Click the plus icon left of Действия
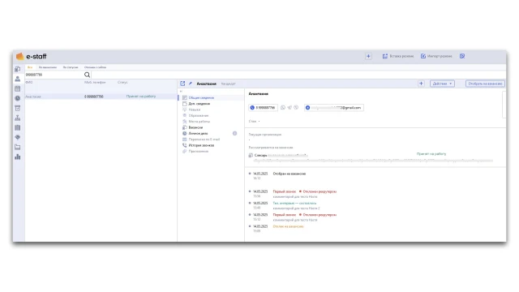The width and height of the screenshot is (519, 292). (421, 84)
